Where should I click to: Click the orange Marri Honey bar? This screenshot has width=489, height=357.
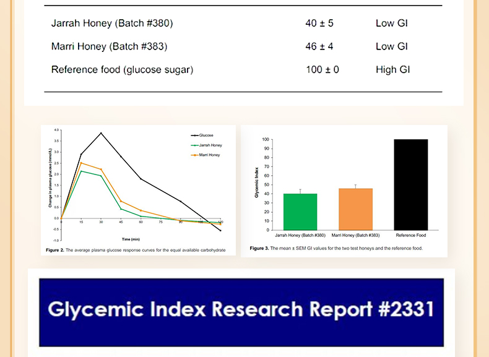(355, 209)
